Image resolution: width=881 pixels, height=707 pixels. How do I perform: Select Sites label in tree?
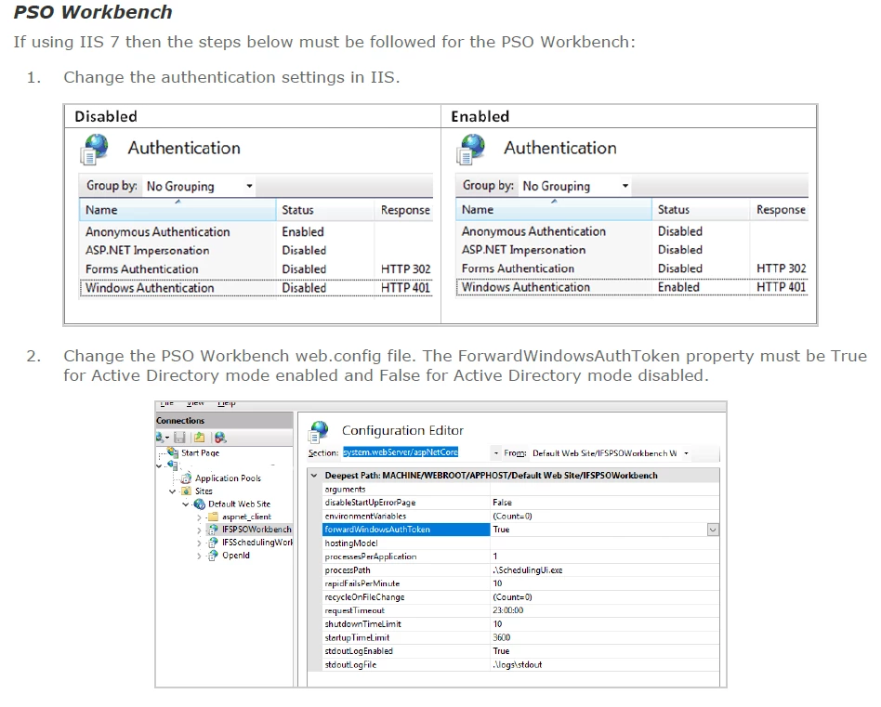coord(204,491)
